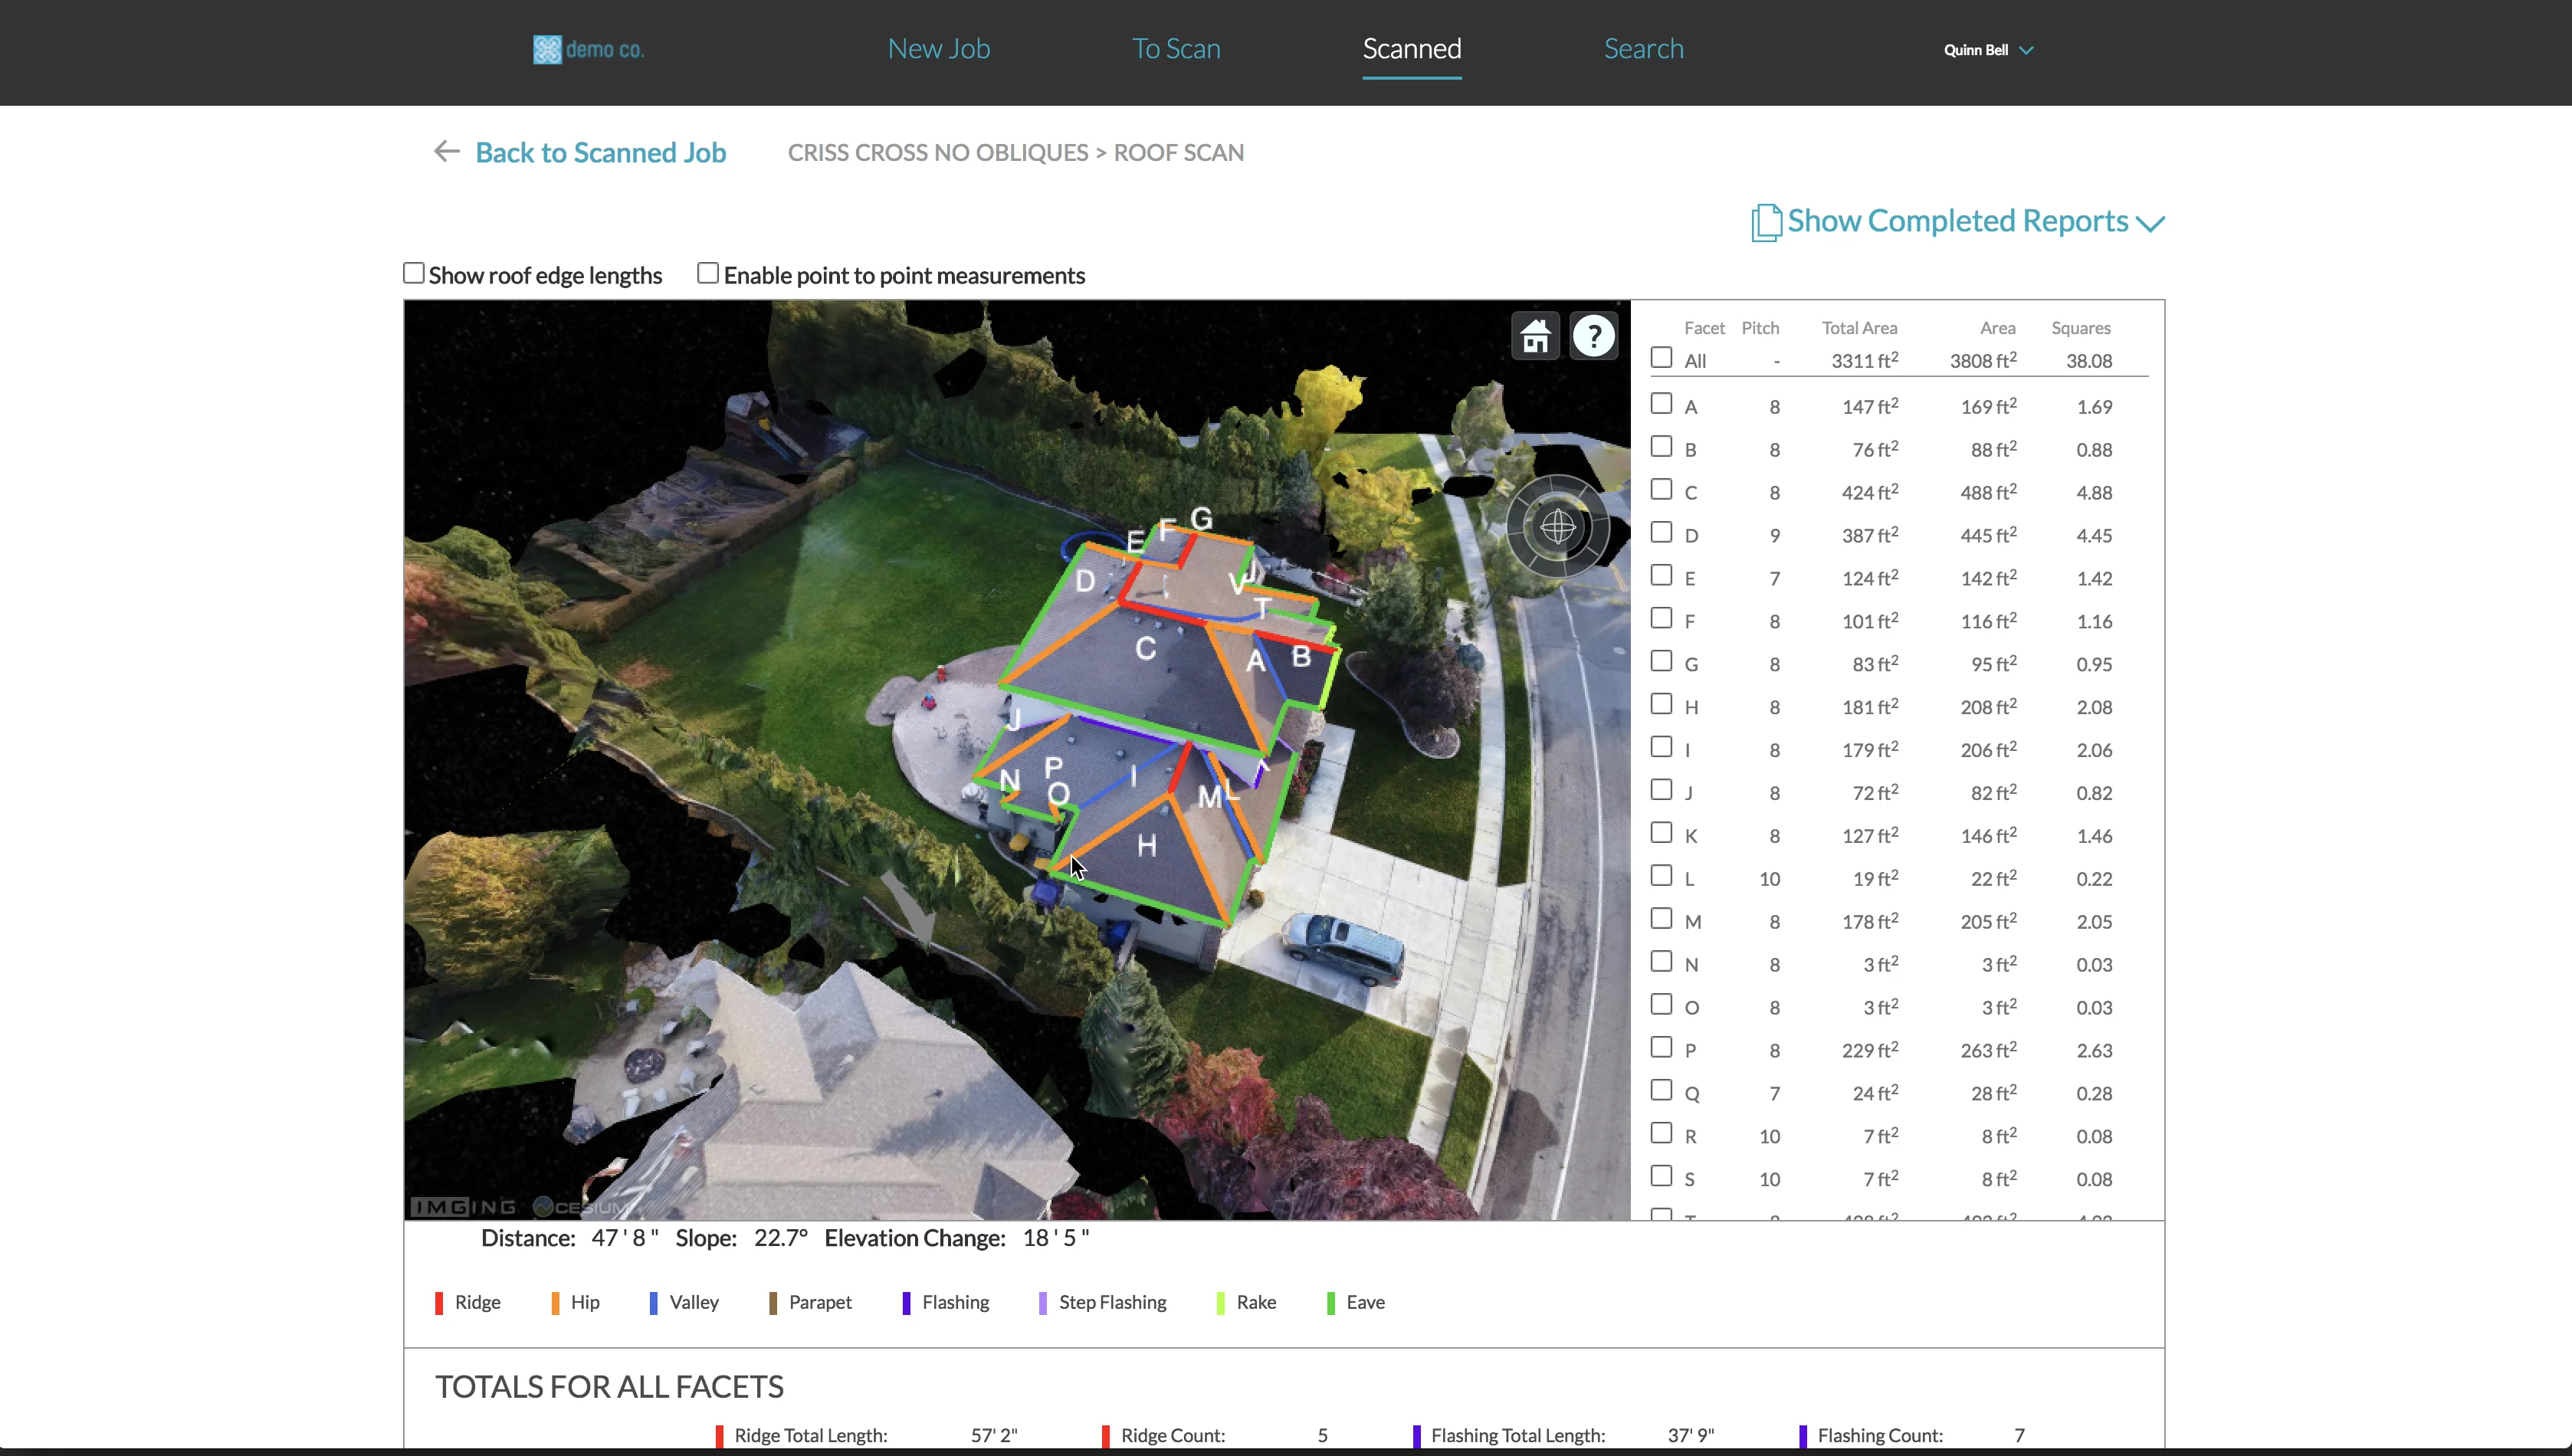2572x1456 pixels.
Task: Switch to the To Scan tab
Action: 1176,48
